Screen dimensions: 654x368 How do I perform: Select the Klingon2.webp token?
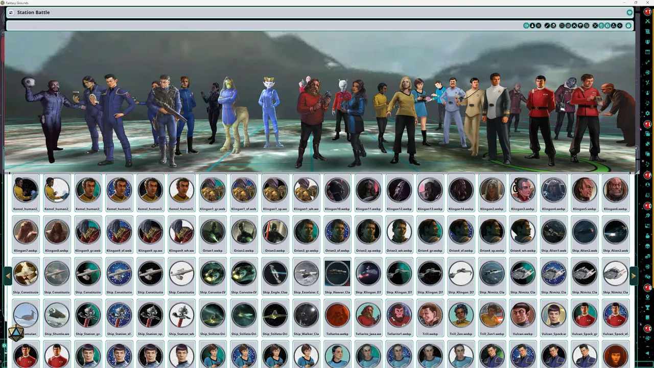[492, 193]
